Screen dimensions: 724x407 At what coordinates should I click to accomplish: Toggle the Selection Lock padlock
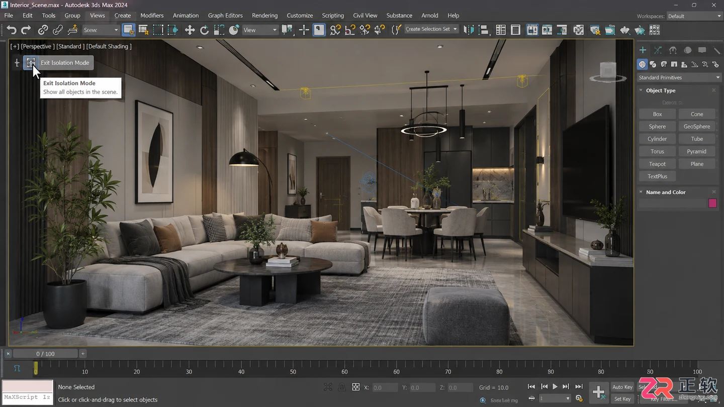pos(342,387)
